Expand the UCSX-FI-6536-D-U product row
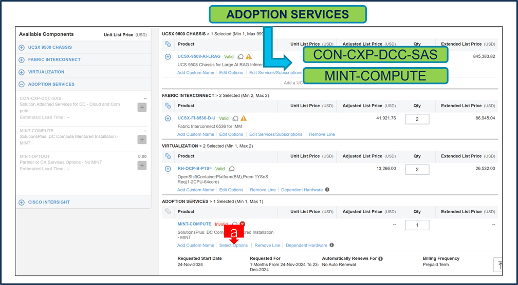 coord(168,118)
